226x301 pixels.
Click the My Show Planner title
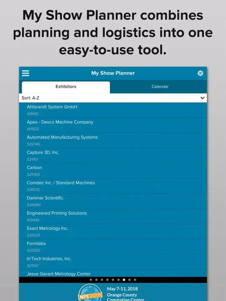pyautogui.click(x=113, y=73)
